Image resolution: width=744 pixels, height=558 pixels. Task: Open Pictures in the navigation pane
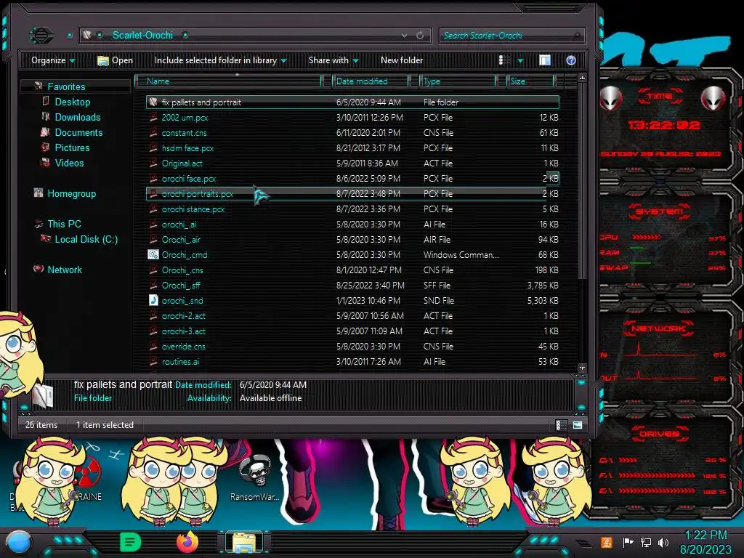72,147
